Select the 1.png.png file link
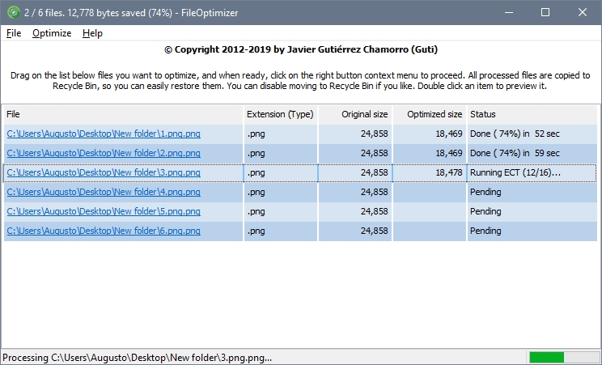Image resolution: width=602 pixels, height=365 pixels. tap(104, 134)
